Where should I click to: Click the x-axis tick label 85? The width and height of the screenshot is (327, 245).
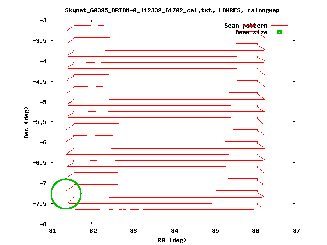coord(215,231)
